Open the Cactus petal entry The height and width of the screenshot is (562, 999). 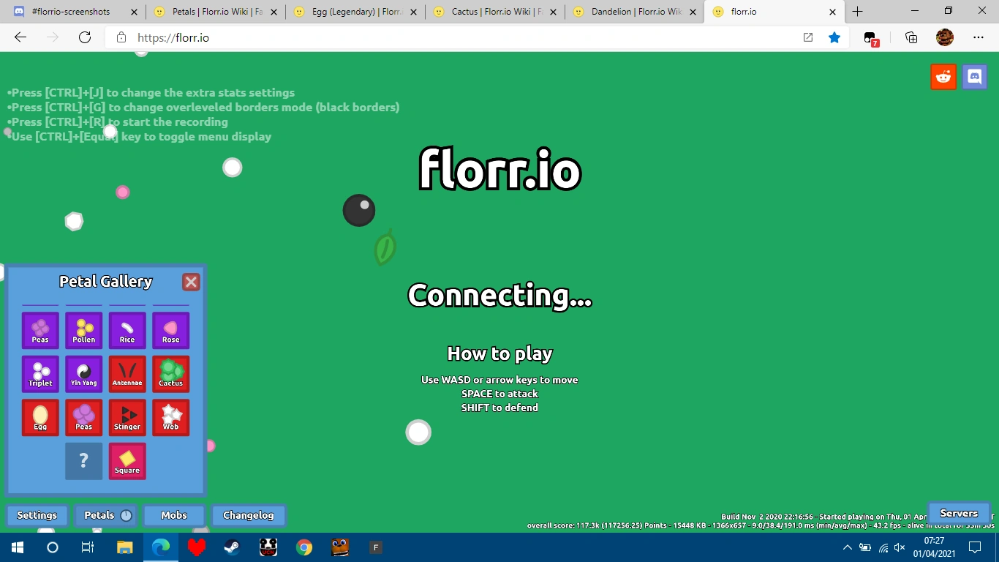tap(170, 374)
